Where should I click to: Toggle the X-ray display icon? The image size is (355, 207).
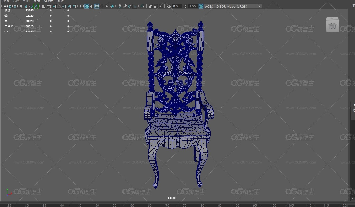click(151, 6)
